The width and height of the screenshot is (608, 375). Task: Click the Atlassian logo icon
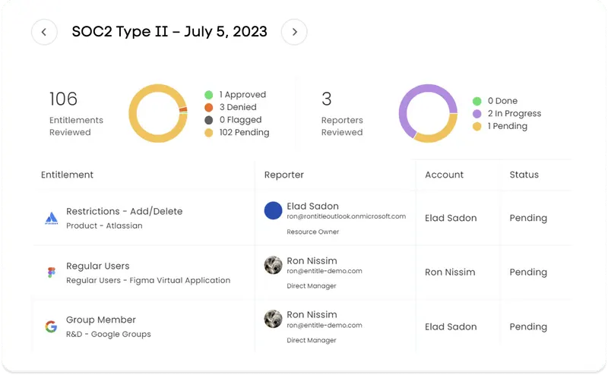[x=52, y=219]
